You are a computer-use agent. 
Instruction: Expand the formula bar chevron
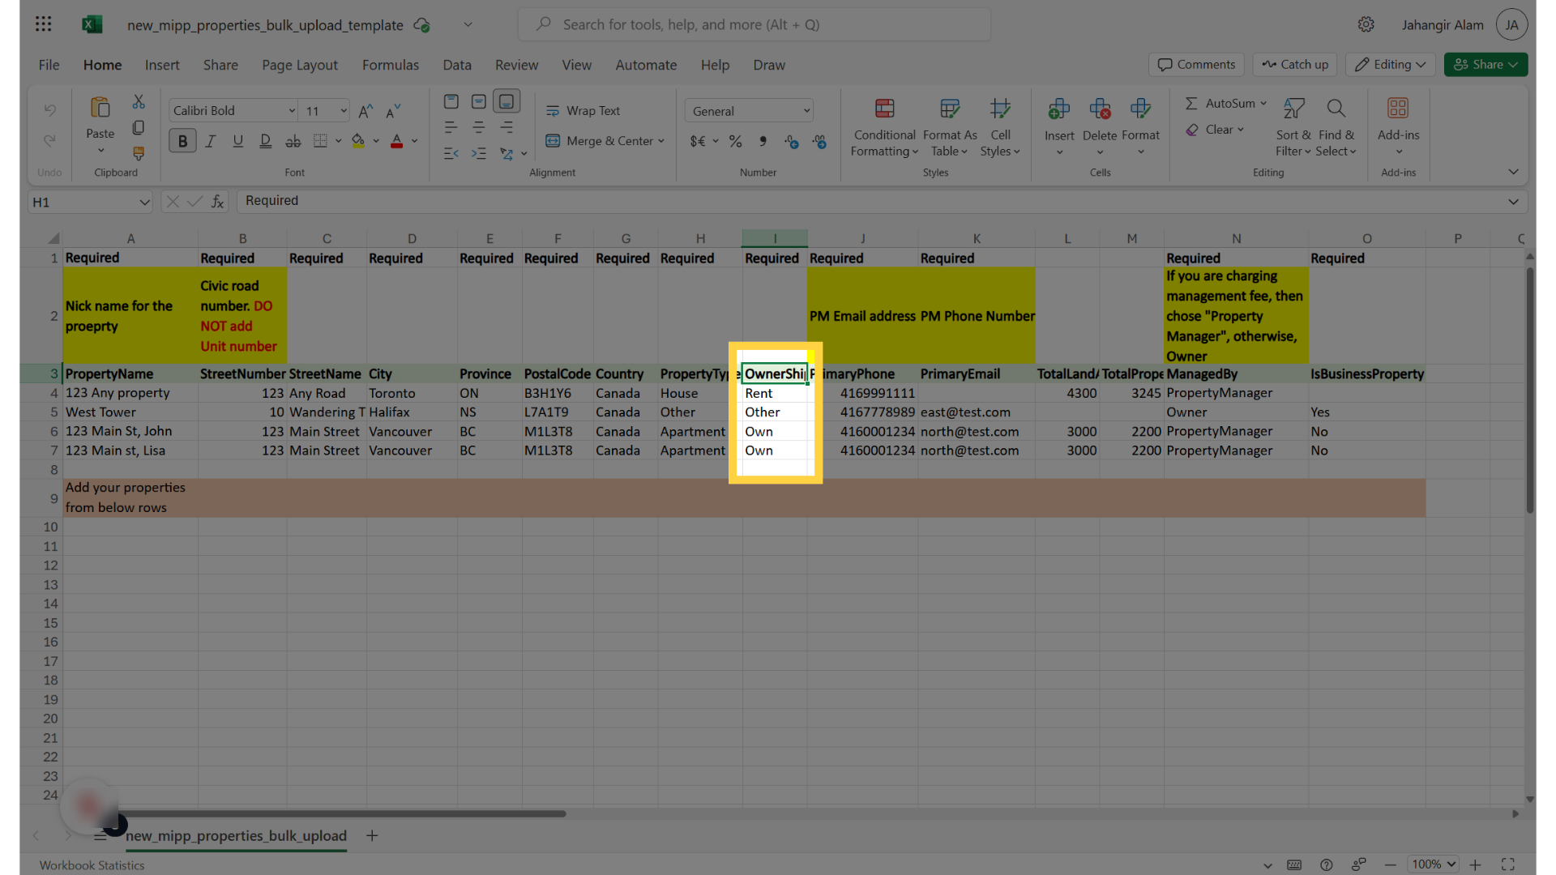tap(1513, 202)
